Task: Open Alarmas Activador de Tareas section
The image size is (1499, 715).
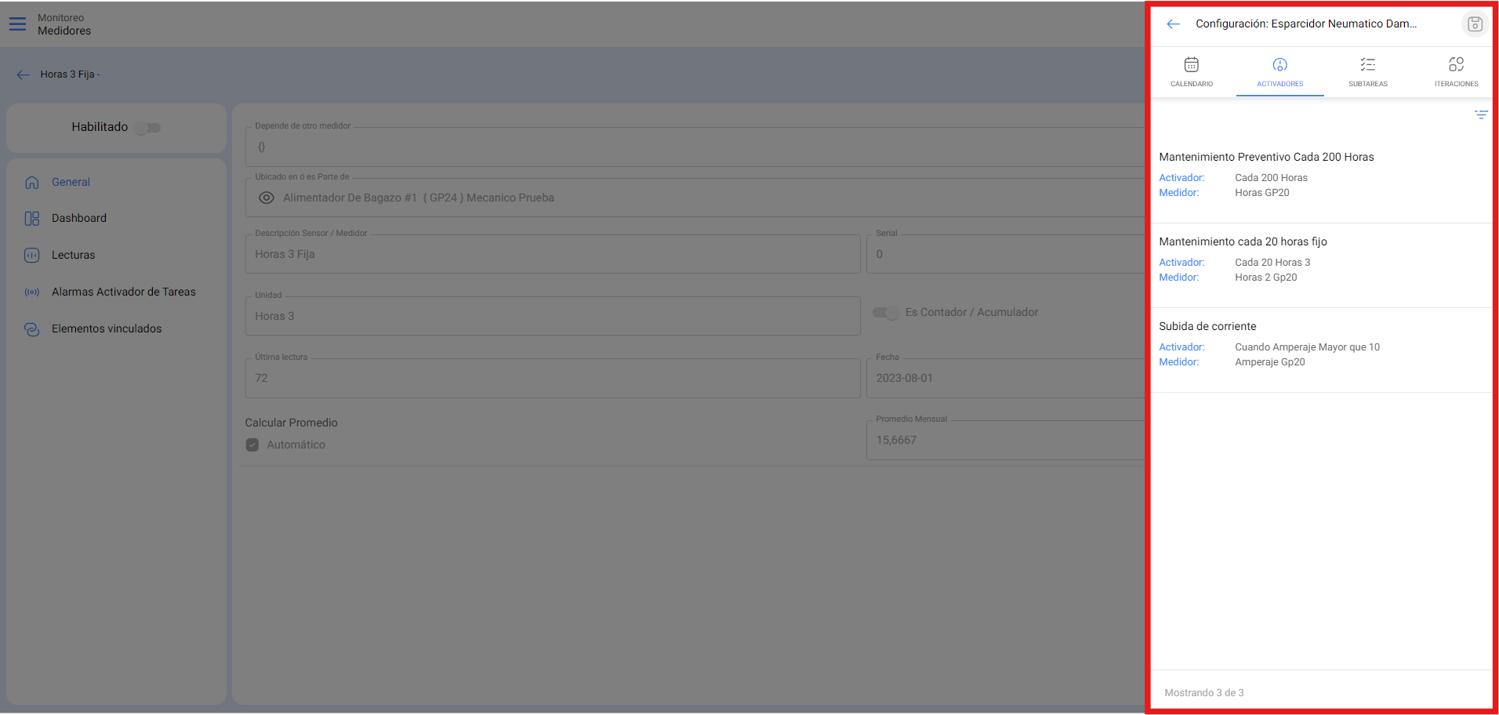Action: pos(123,292)
